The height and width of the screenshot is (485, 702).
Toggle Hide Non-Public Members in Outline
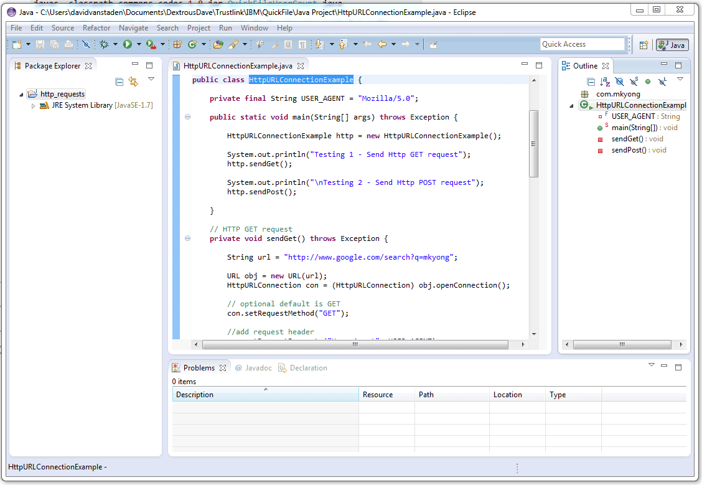pyautogui.click(x=648, y=82)
